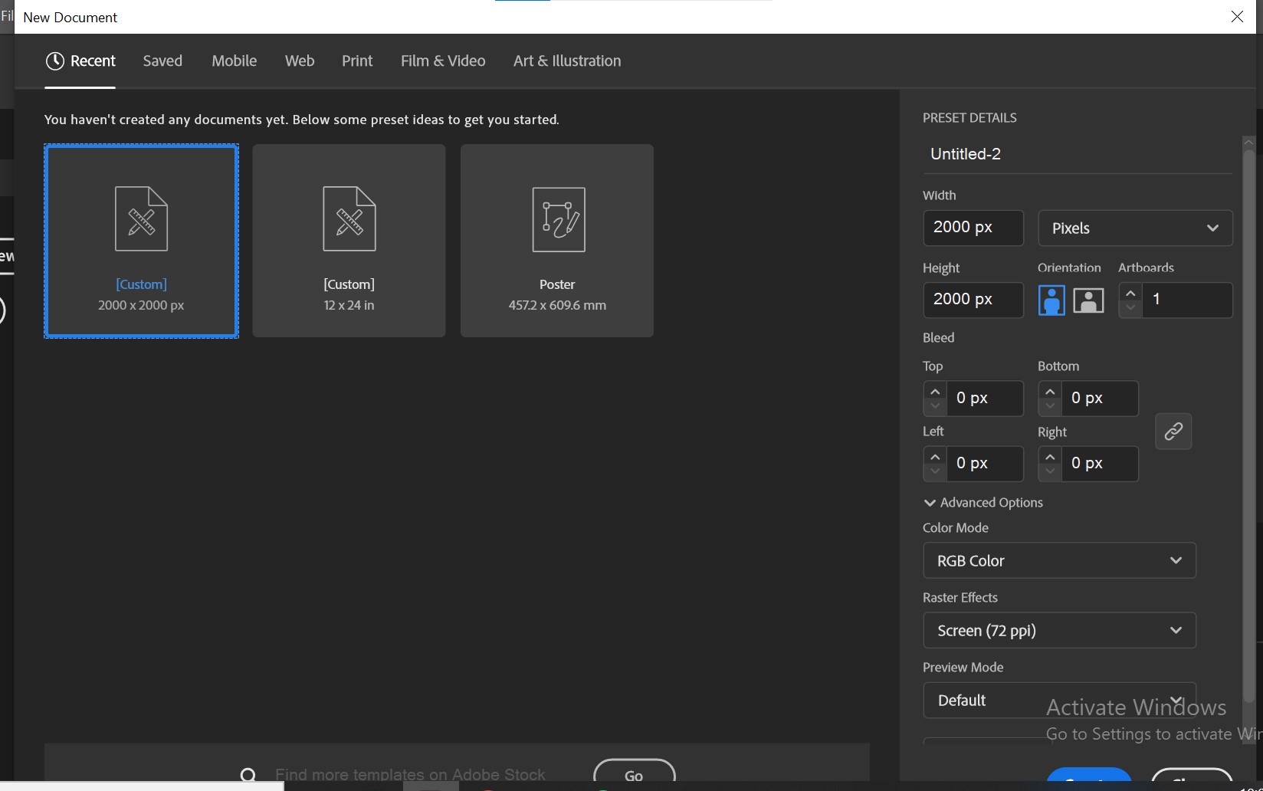Click the scrollbar up arrow
1263x791 pixels.
[x=1248, y=143]
